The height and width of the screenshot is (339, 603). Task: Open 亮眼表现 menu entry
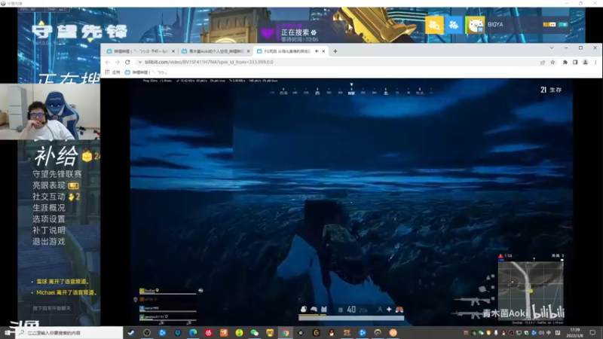pyautogui.click(x=49, y=185)
